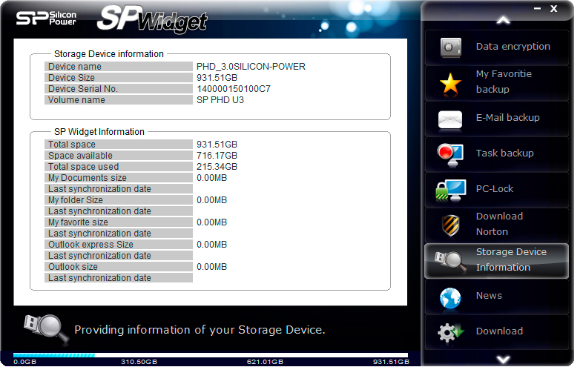Select E-Mail backup from sidebar
This screenshot has width=583, height=367.
(507, 118)
